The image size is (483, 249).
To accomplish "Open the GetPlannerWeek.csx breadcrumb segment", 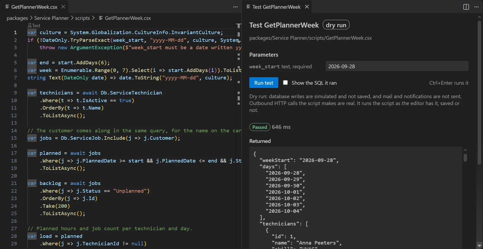I will [128, 18].
